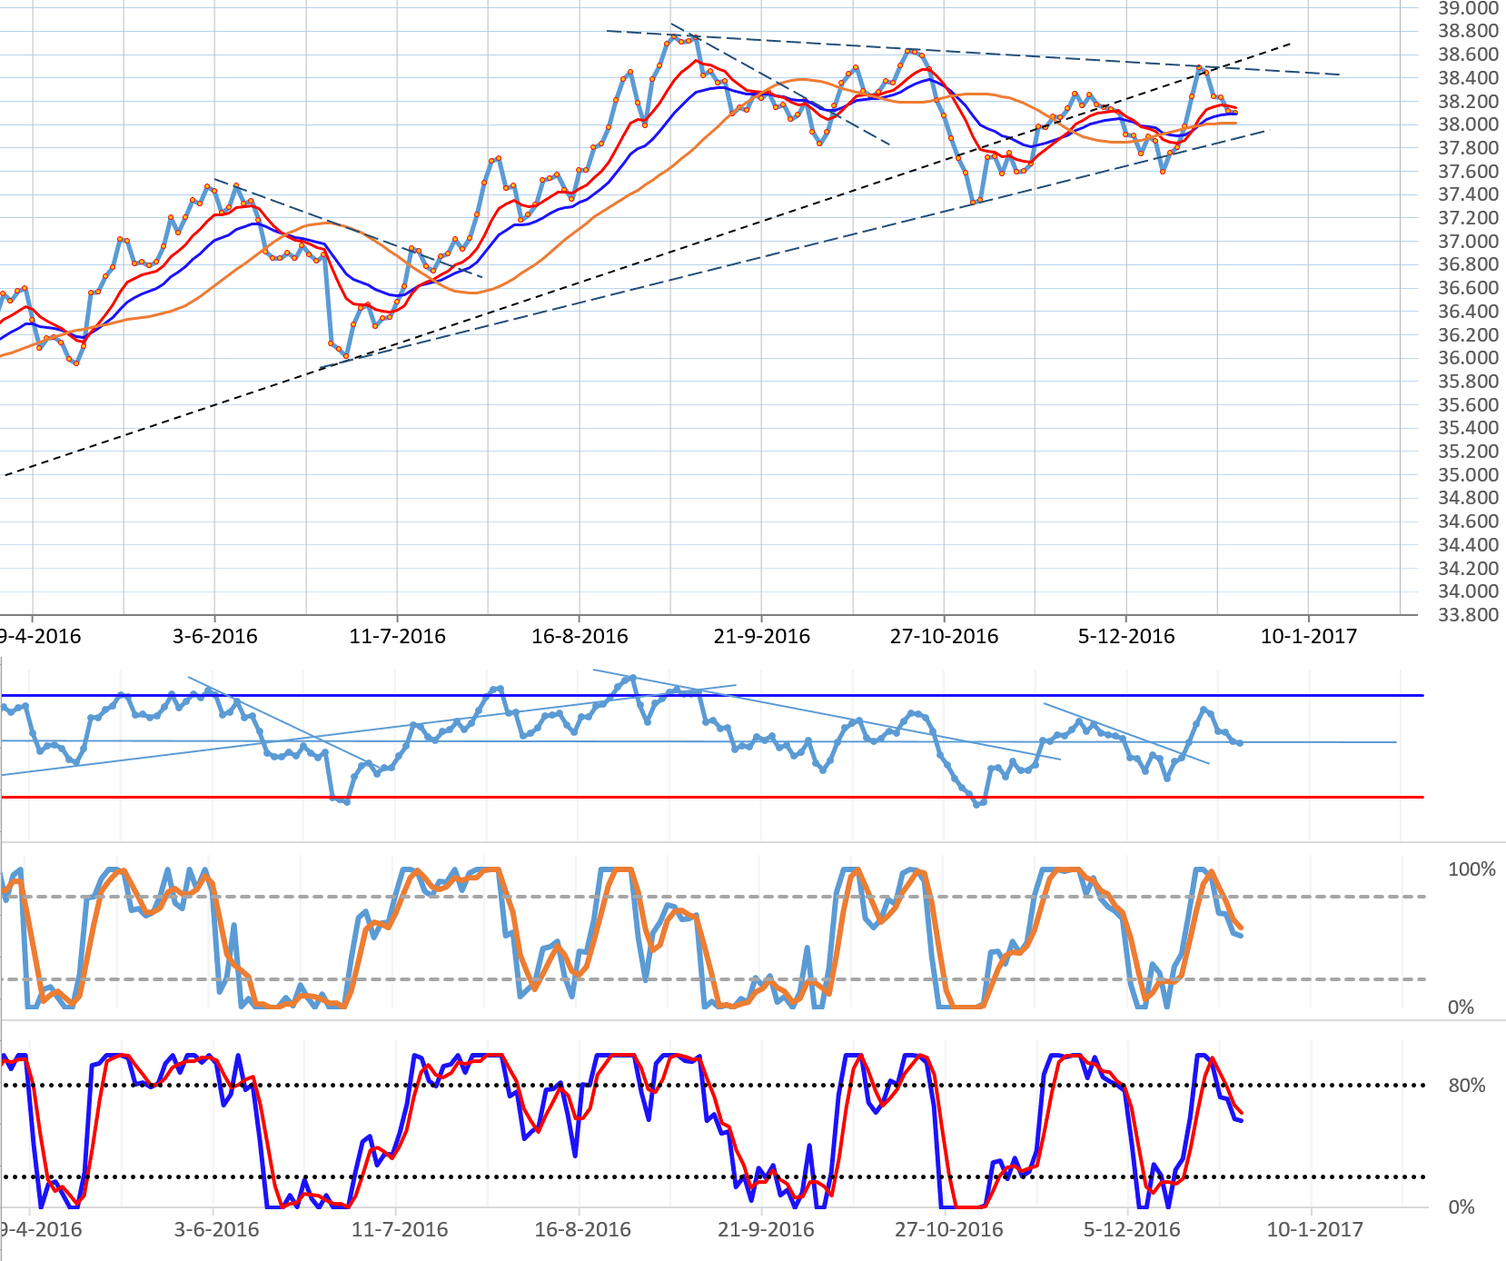
Task: Click the 36.600 price axis label
Action: click(1468, 288)
